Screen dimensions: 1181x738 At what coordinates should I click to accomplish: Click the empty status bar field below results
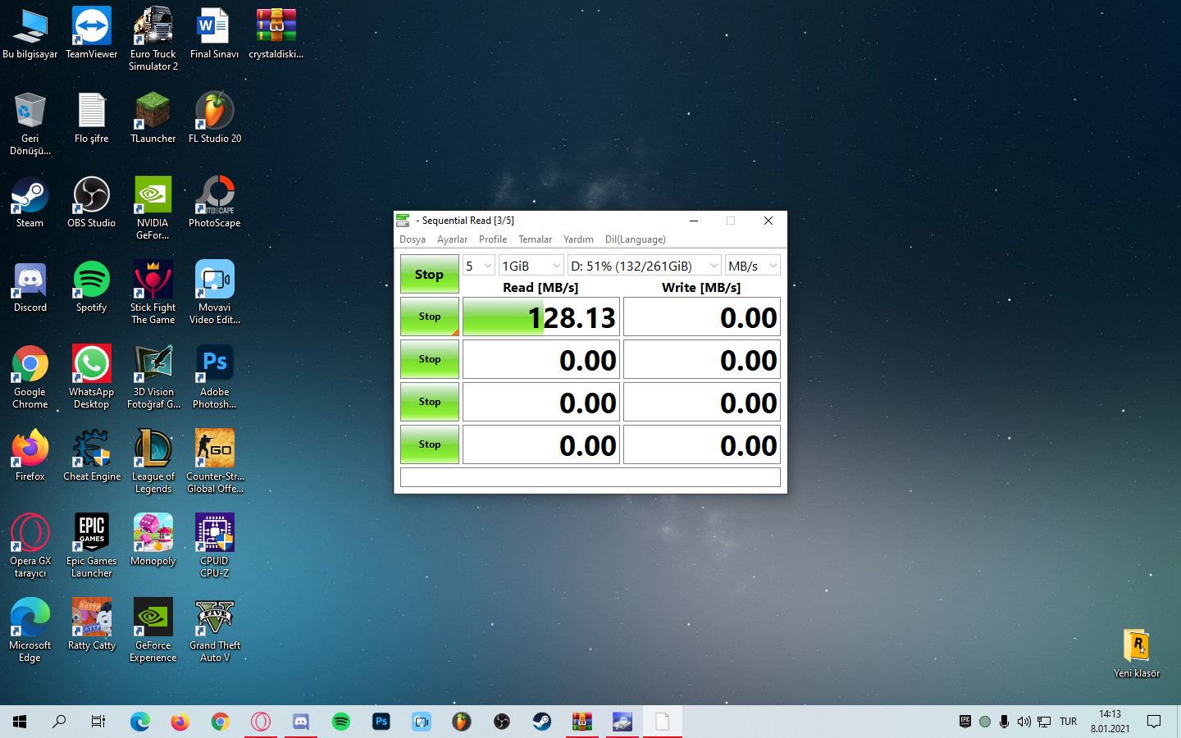[x=590, y=477]
